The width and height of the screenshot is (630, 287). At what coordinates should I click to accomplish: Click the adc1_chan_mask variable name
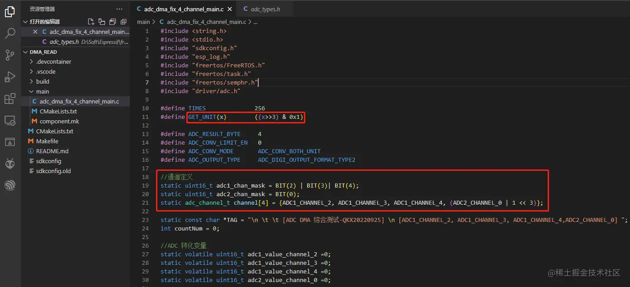pyautogui.click(x=240, y=185)
